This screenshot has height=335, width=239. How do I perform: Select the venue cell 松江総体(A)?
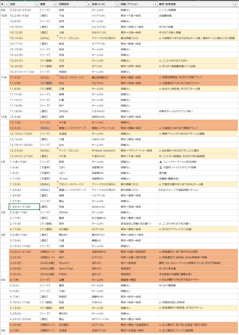106,218
